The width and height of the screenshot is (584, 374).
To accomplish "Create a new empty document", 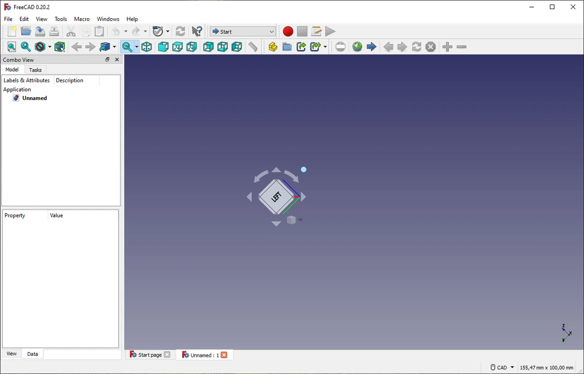I will coord(12,31).
